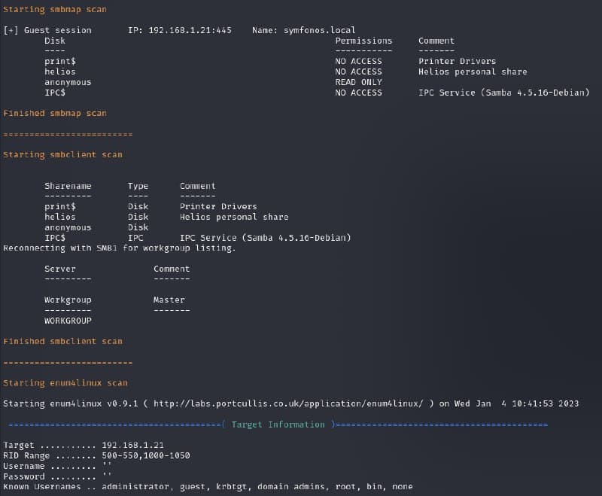Click the WORKGROUP entry

coord(68,321)
